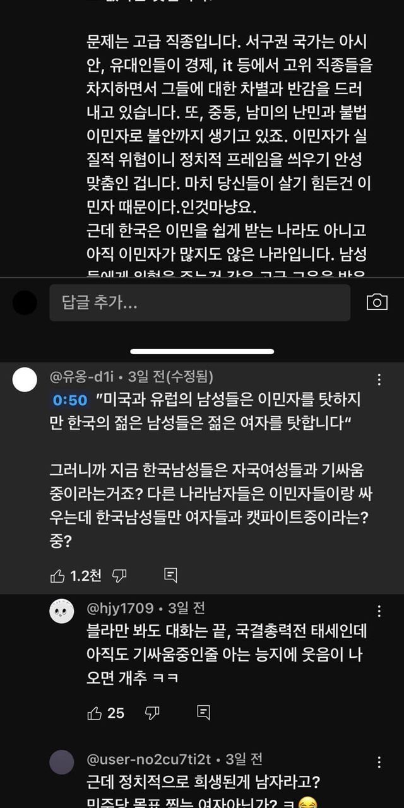404x808 pixels.
Task: Open more options for @hjy1709 reply
Action: pyautogui.click(x=379, y=611)
